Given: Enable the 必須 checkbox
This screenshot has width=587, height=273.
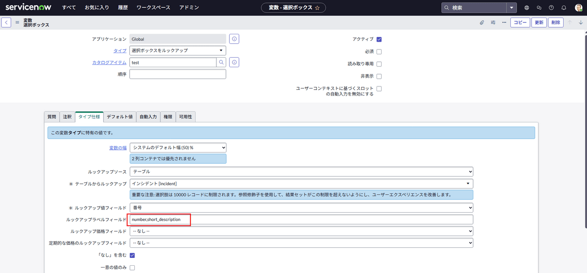Looking at the screenshot, I should (379, 52).
